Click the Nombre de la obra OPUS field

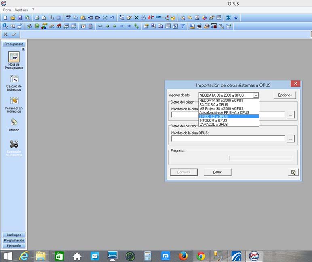tap(228, 139)
